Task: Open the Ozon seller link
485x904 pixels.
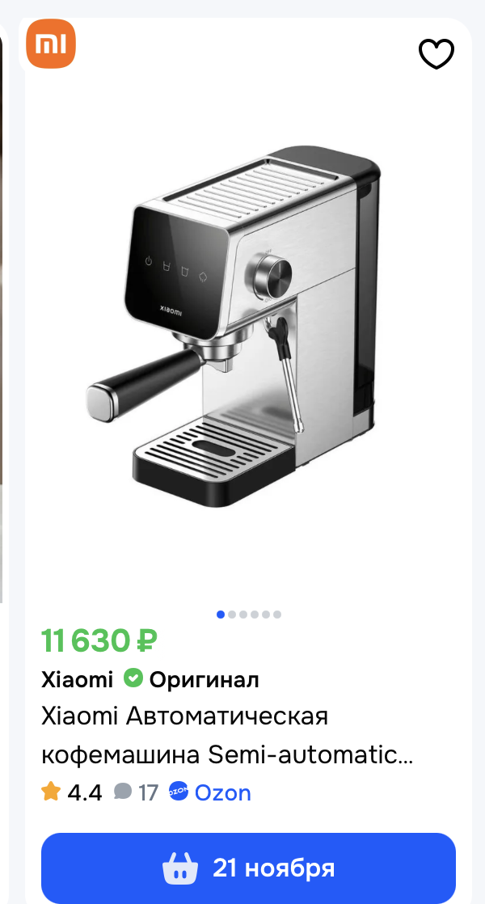Action: point(222,792)
